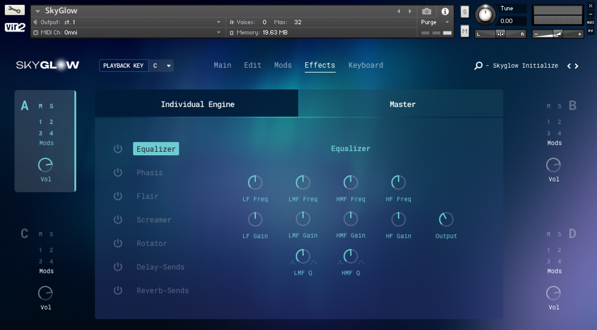Select the Delay-Sends effect
The image size is (597, 330).
(x=160, y=267)
